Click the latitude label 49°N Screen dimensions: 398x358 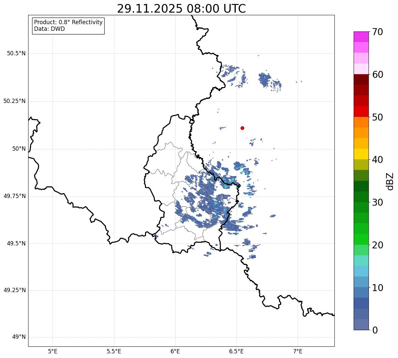[x=19, y=337]
